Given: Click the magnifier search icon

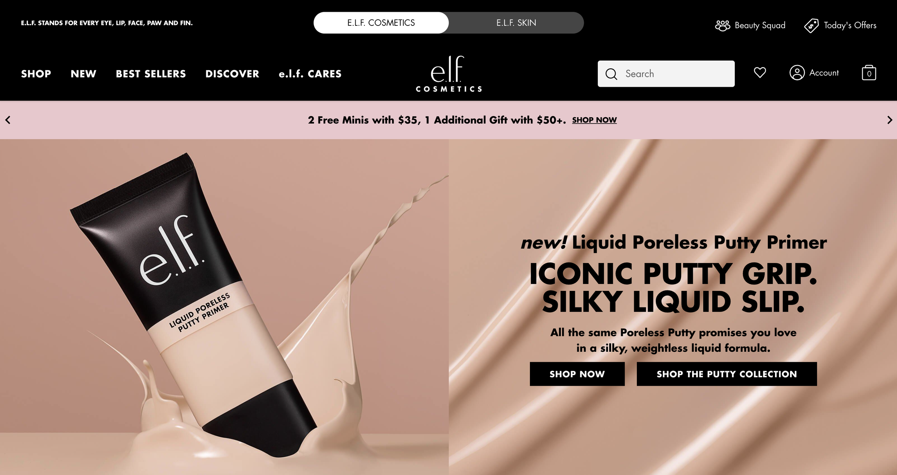Looking at the screenshot, I should [611, 74].
